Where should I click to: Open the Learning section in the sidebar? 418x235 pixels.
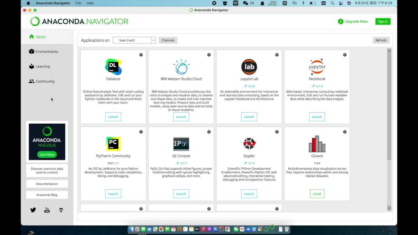[x=42, y=66]
